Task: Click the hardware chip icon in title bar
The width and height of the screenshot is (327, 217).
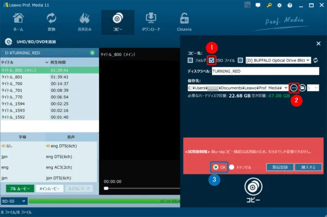Action: [247, 5]
